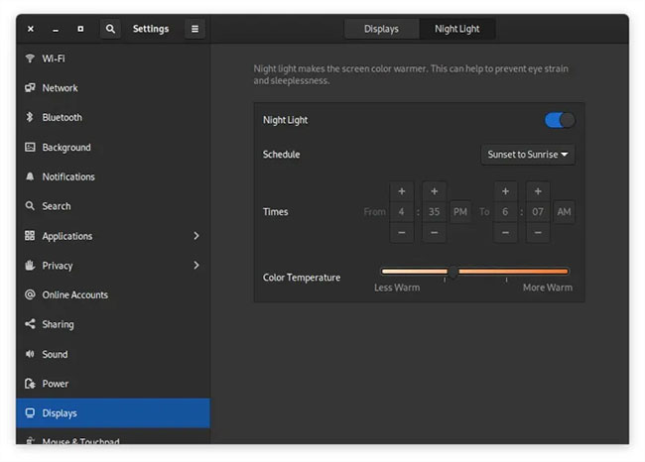Turn off the Night Light switch
Viewport: 645px width, 462px height.
tap(560, 120)
